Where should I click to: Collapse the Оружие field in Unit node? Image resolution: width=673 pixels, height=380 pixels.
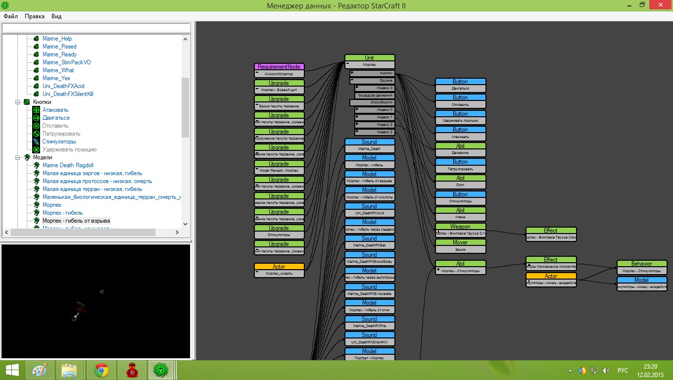(x=352, y=80)
